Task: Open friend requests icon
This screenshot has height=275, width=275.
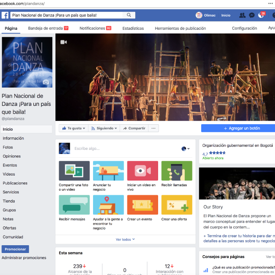Action: 242,15
